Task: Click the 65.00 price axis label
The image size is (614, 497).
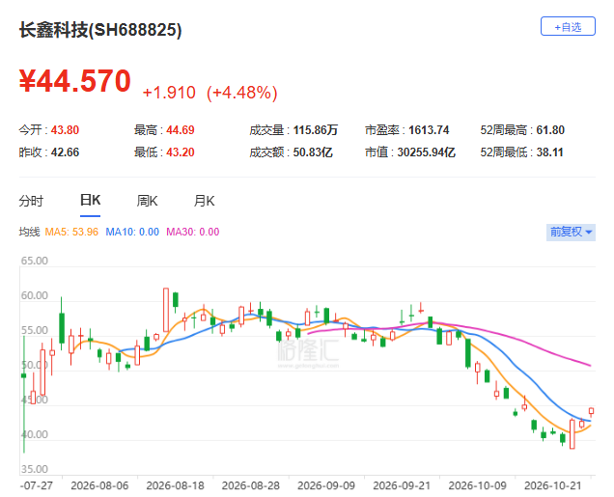Action: point(35,261)
